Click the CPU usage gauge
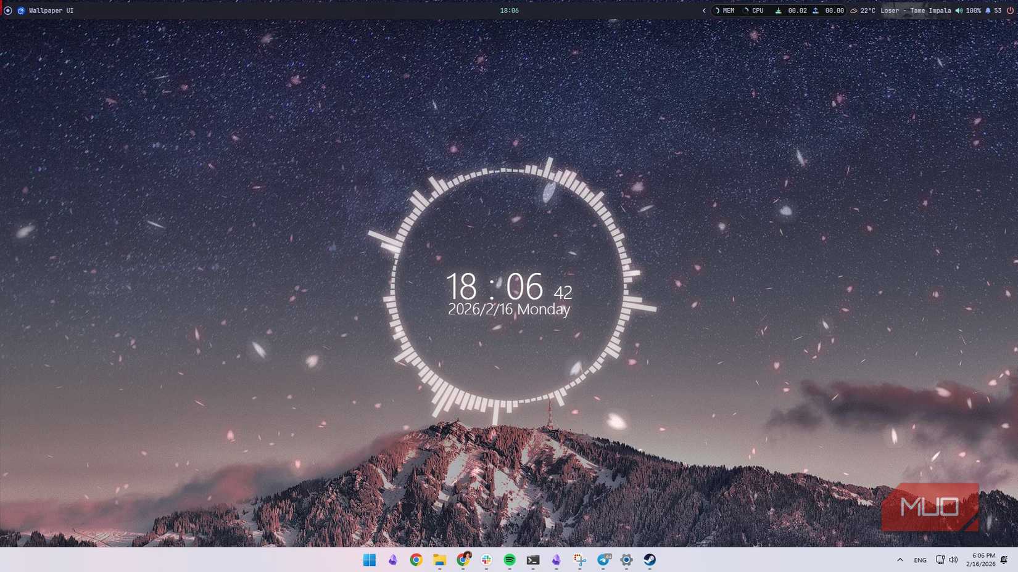This screenshot has height=572, width=1018. pyautogui.click(x=751, y=10)
